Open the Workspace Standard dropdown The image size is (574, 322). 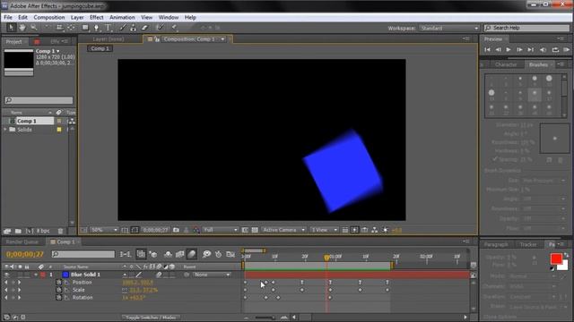[x=448, y=28]
